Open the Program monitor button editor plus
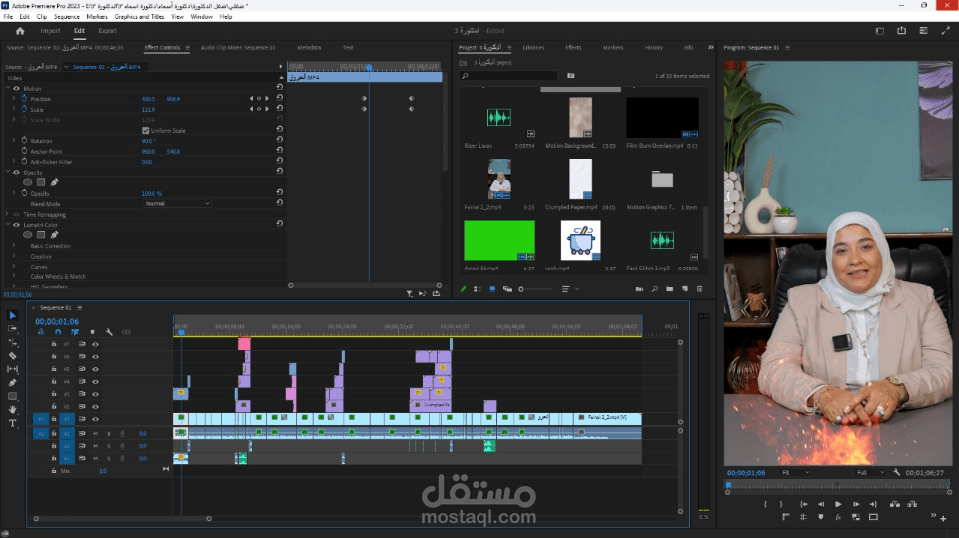This screenshot has height=538, width=959. coord(944,518)
